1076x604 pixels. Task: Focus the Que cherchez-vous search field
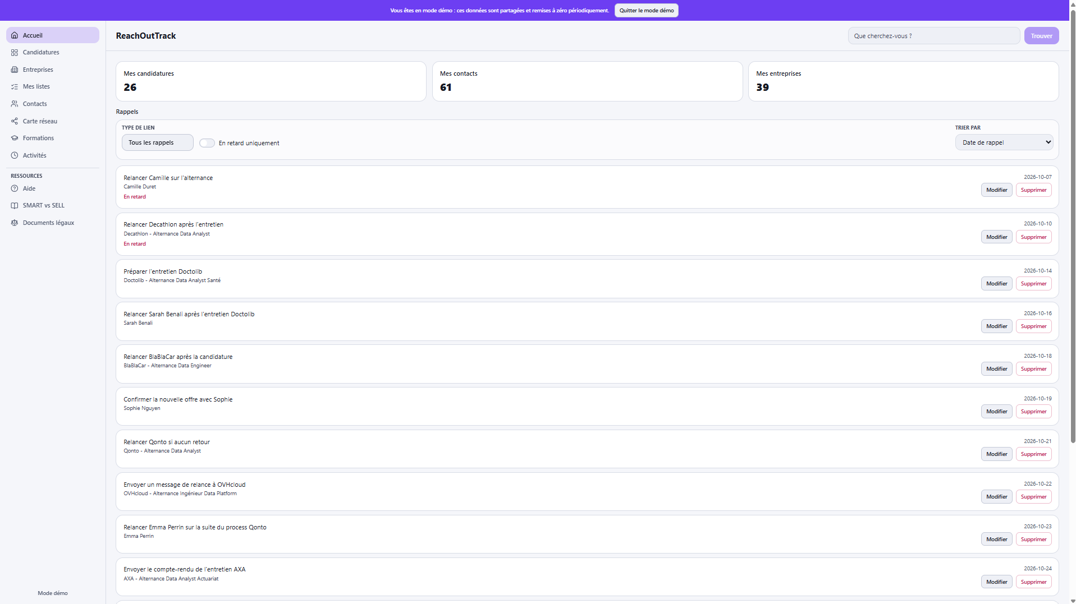(x=934, y=36)
